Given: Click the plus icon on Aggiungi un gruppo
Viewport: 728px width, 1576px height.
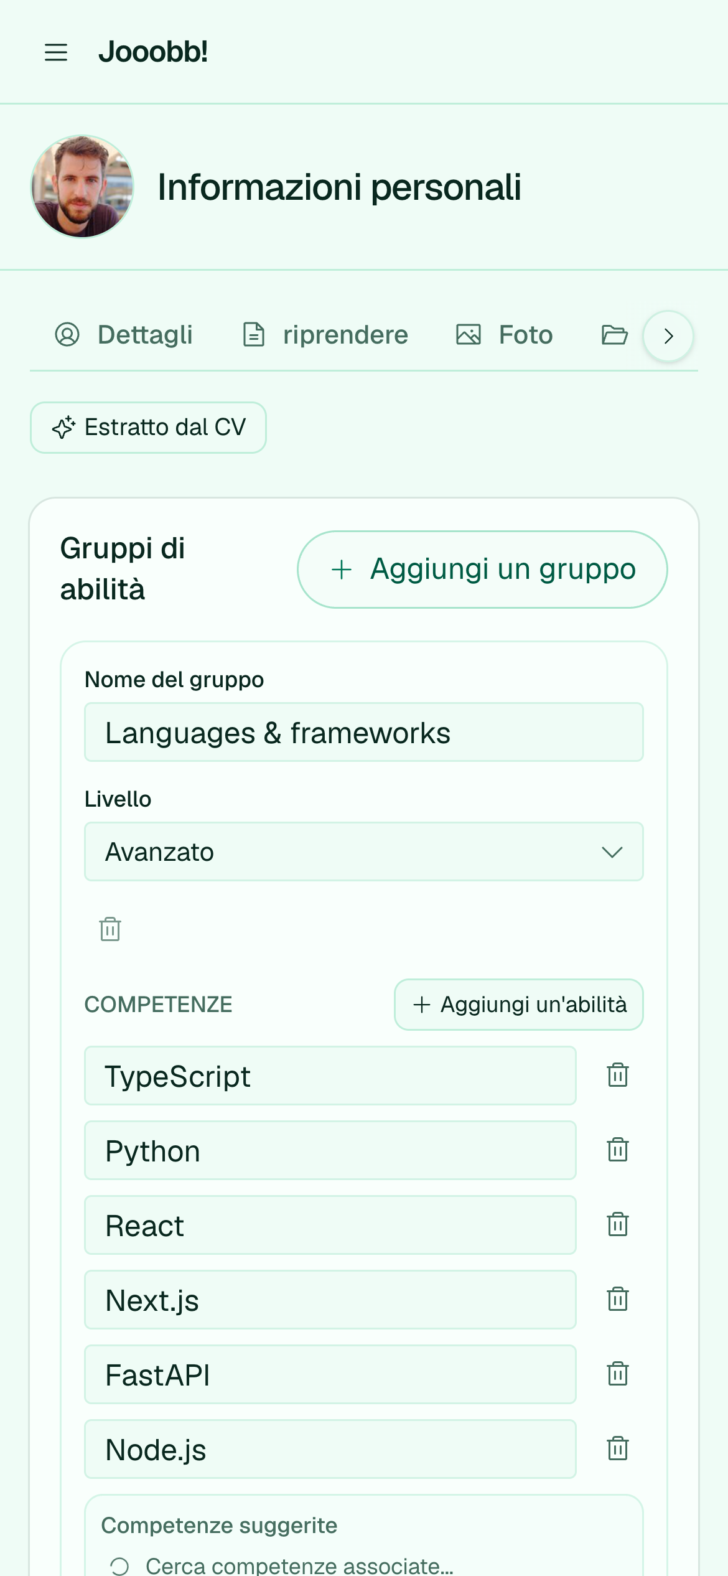Looking at the screenshot, I should click(342, 570).
